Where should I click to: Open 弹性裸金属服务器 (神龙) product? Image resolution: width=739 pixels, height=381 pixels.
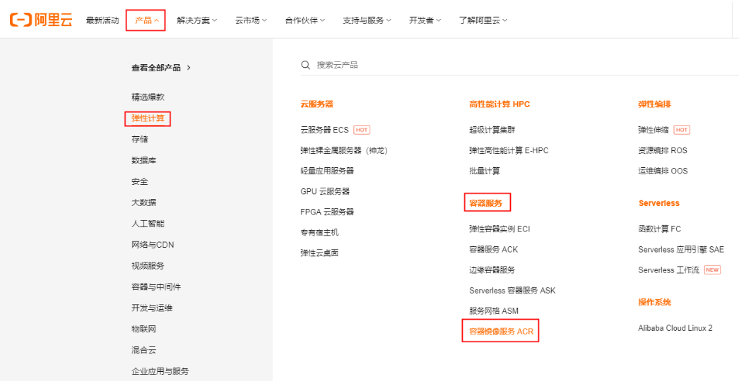tap(344, 151)
